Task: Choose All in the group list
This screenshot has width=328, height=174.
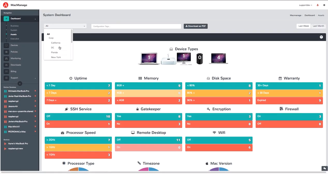Action: 48,34
